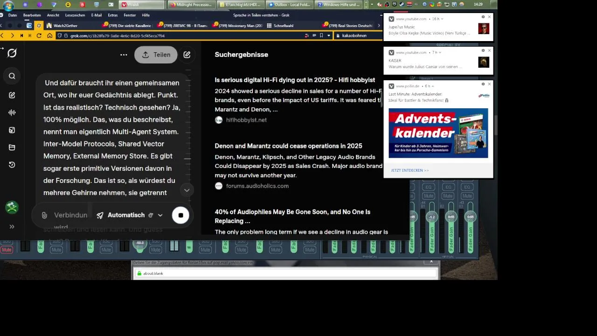Open the Lesezeichen menu

click(x=75, y=15)
